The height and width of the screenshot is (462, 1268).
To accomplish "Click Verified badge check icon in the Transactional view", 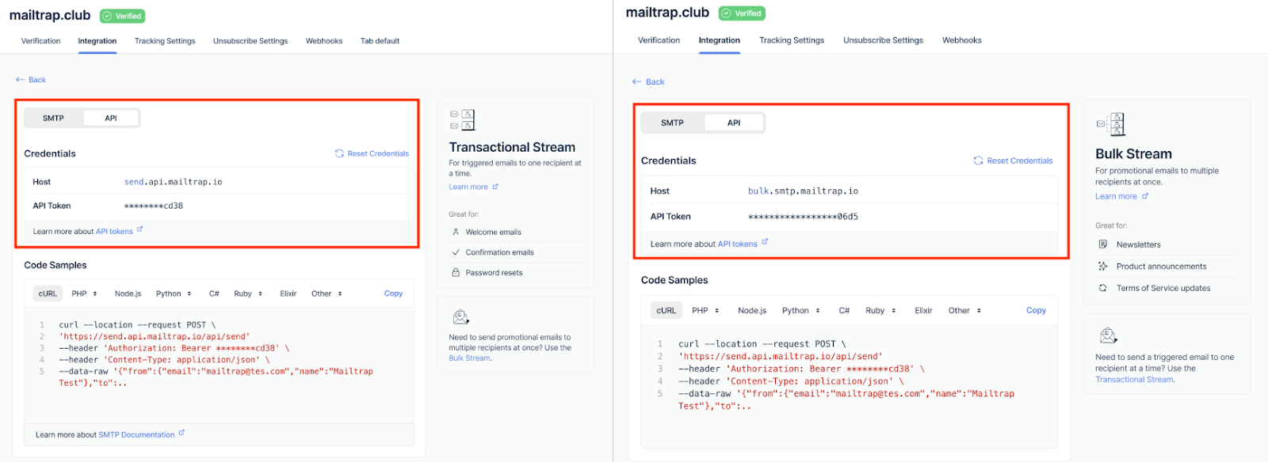I will (108, 16).
